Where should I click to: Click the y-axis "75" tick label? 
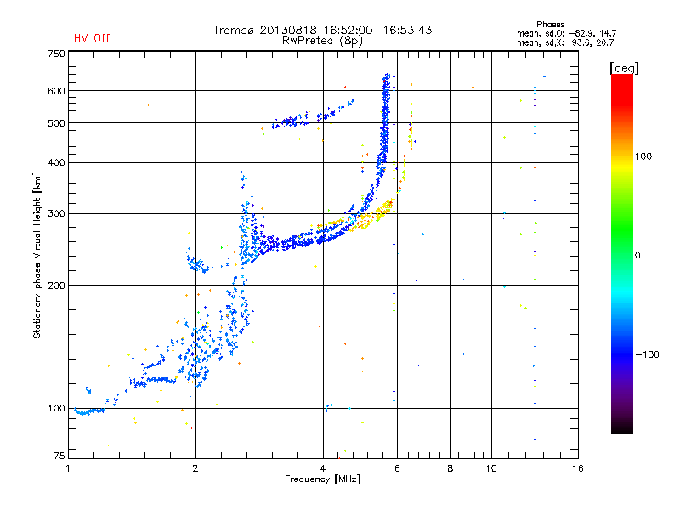59,456
